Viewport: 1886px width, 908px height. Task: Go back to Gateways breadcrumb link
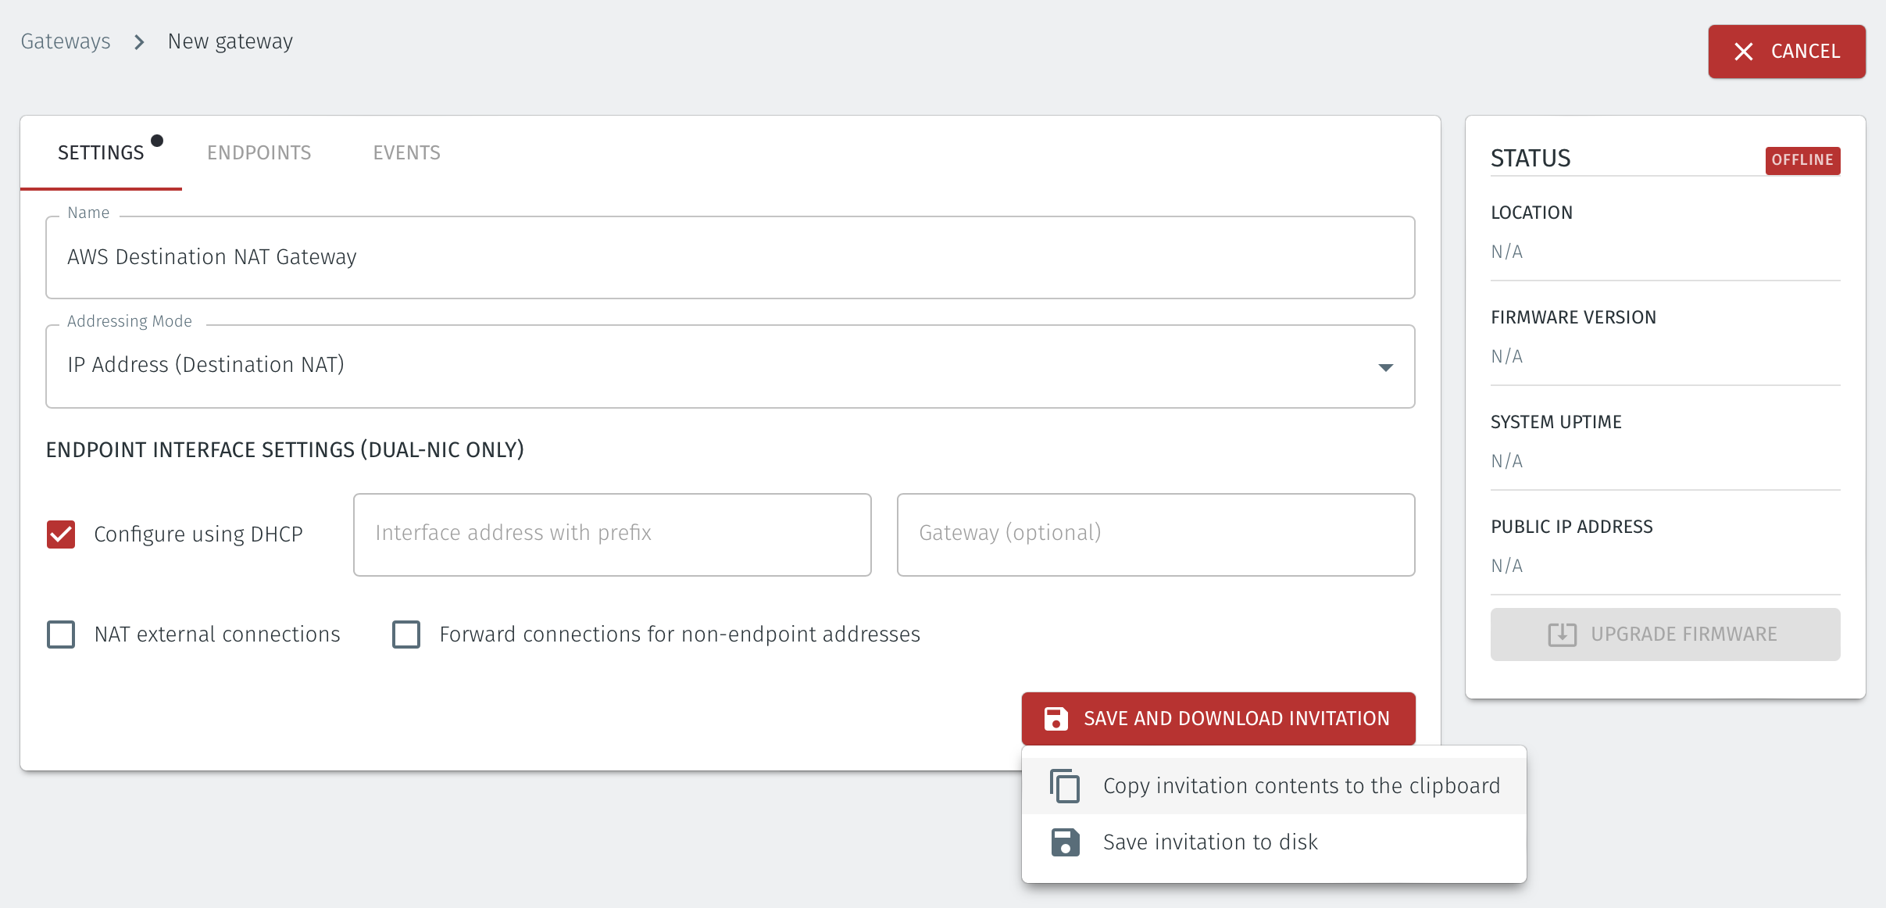pos(66,41)
